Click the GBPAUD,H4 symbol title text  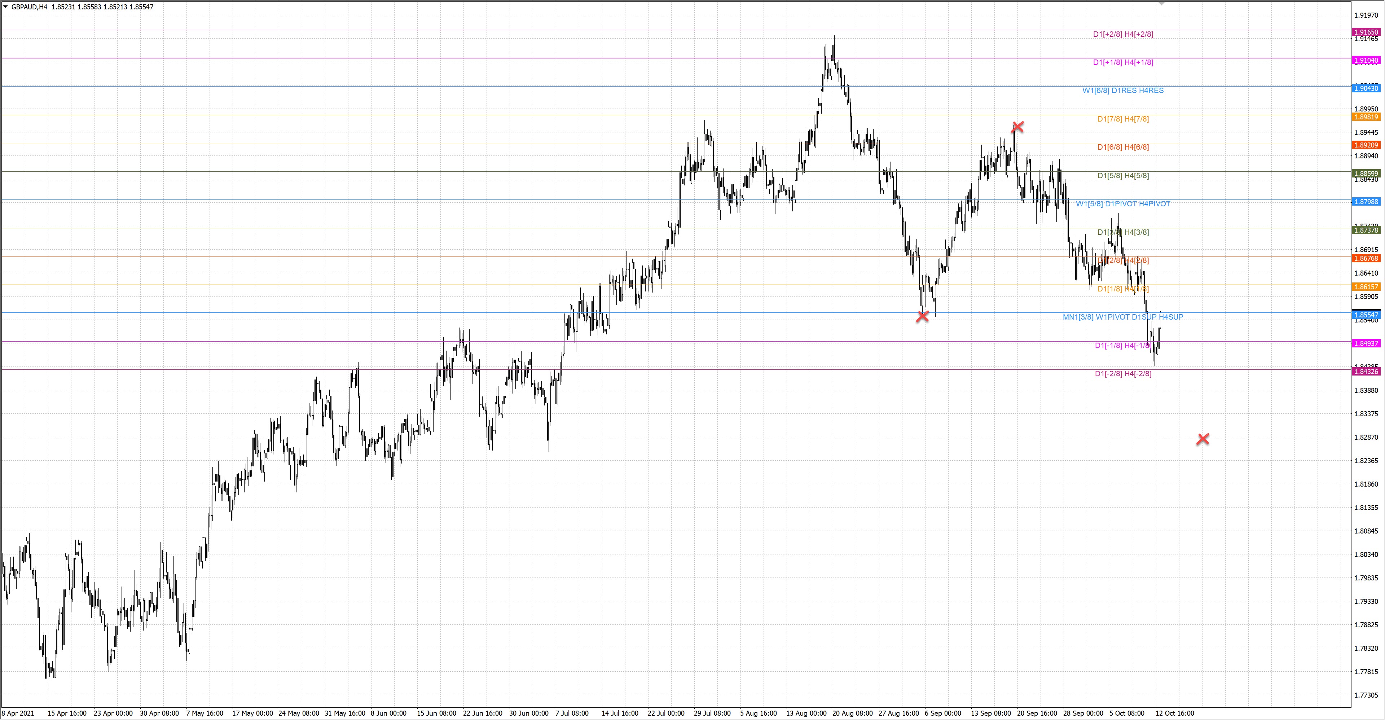[29, 7]
